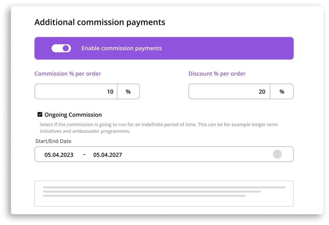
Task: Toggle the Enable commission payments switch
Action: (x=61, y=48)
